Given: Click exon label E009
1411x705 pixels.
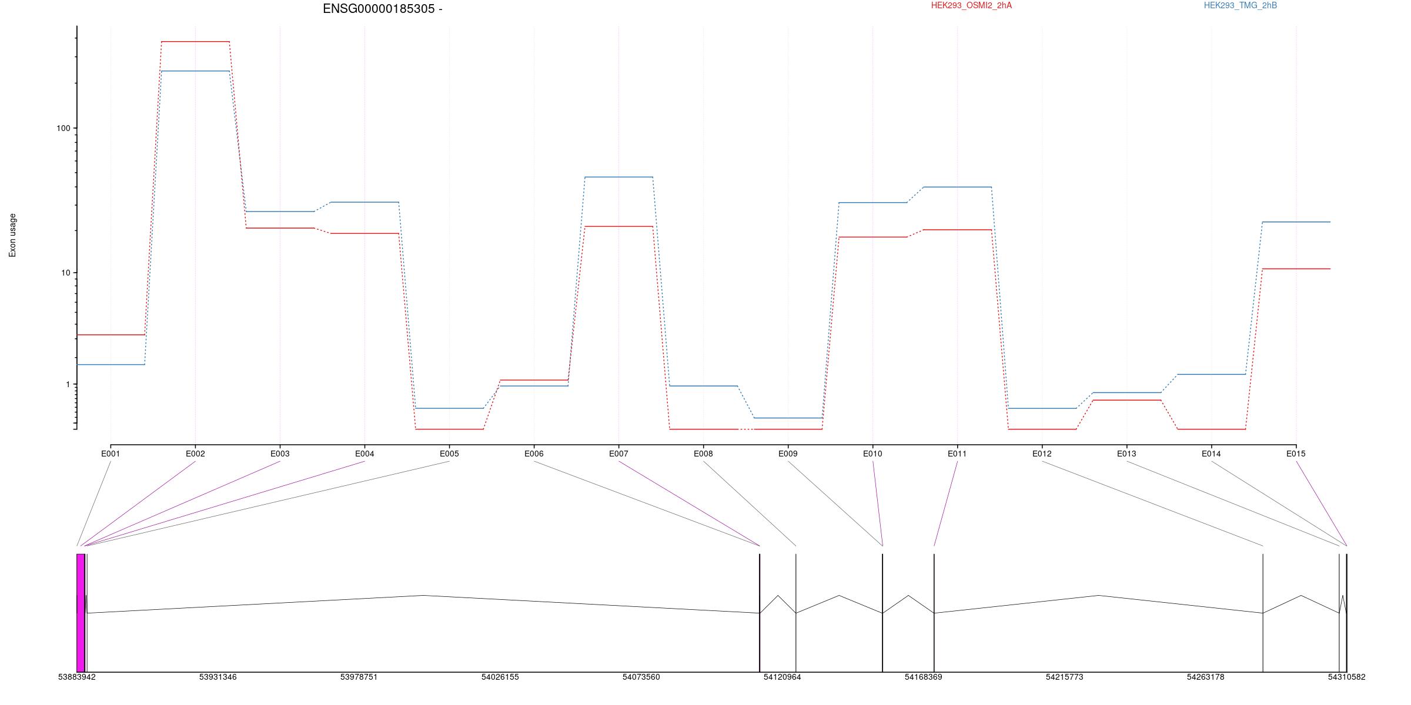Looking at the screenshot, I should pos(788,454).
